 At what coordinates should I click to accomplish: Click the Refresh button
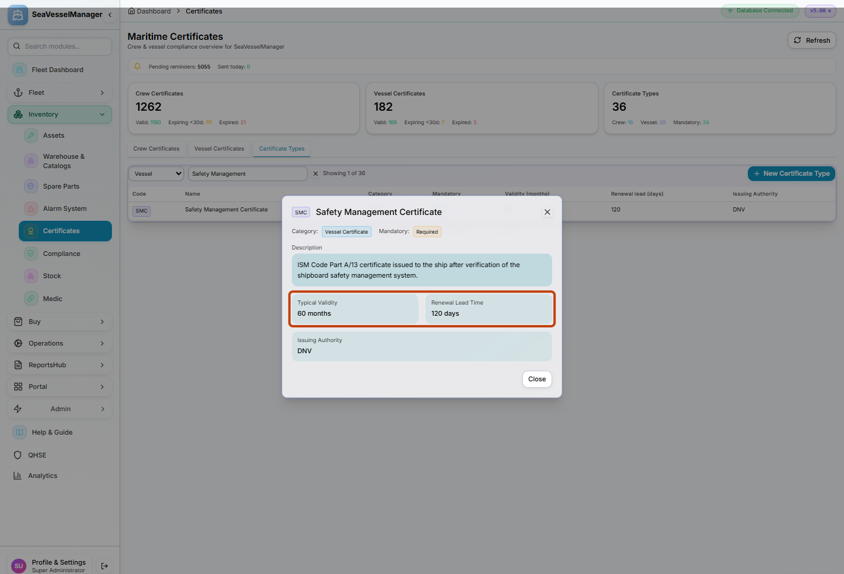point(812,40)
